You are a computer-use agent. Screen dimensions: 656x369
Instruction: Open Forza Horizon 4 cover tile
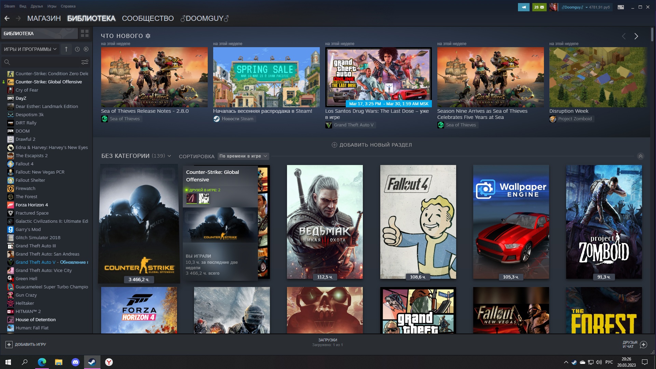(139, 310)
